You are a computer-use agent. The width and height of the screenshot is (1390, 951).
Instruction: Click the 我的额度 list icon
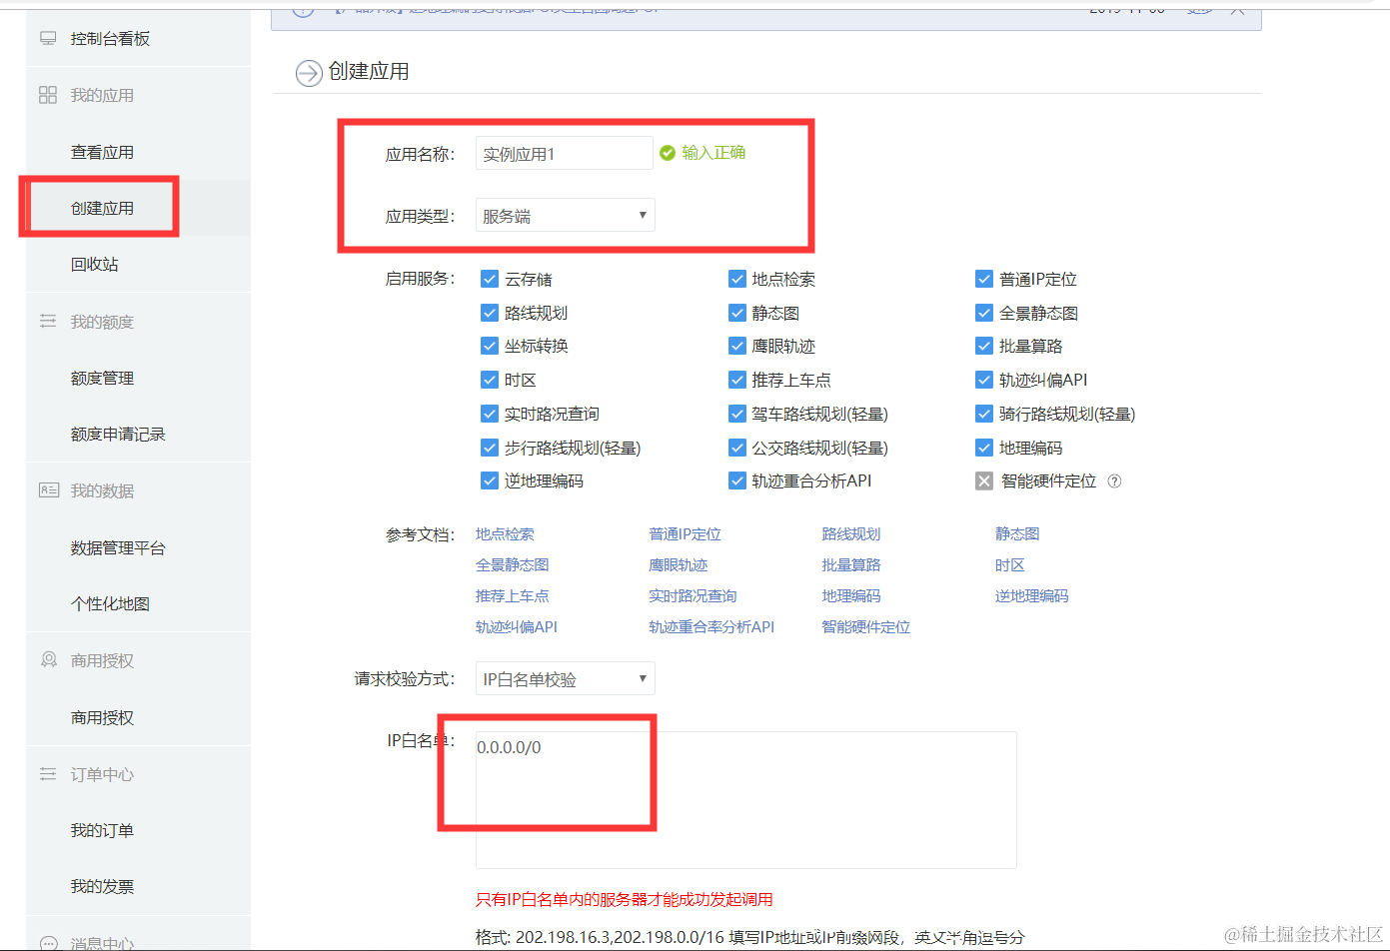[x=47, y=321]
